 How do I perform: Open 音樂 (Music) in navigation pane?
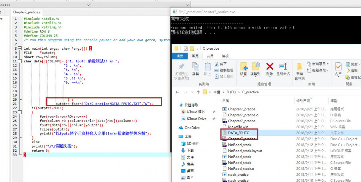pos(188,164)
